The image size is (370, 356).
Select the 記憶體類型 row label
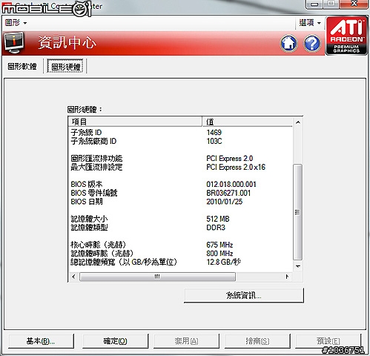point(89,228)
